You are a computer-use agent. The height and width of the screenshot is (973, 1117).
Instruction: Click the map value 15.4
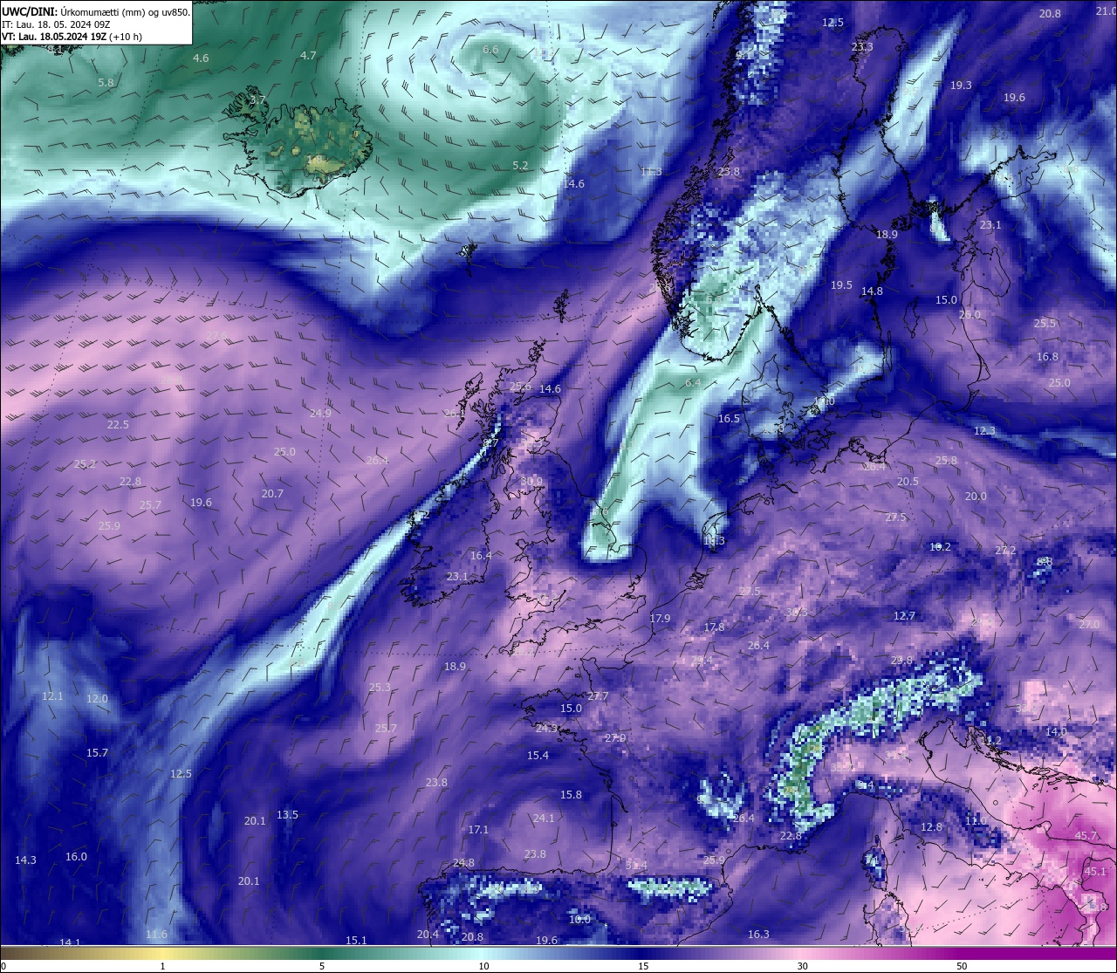click(x=538, y=755)
